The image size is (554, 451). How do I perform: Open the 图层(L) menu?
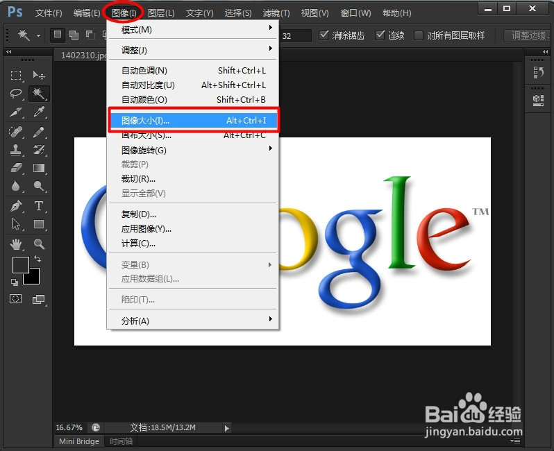coord(161,13)
